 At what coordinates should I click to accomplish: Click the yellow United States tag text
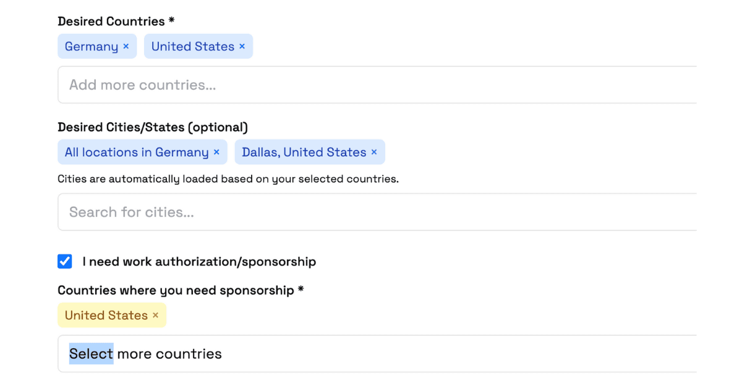tap(106, 316)
